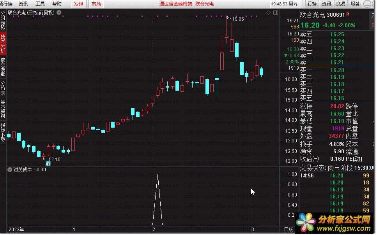Click the 外盘 value 34377
377x235 pixels.
pos(336,136)
